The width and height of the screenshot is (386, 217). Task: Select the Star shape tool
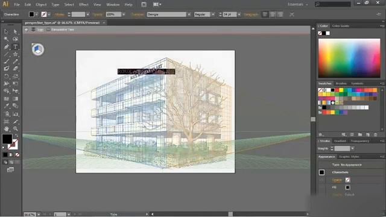click(15, 54)
